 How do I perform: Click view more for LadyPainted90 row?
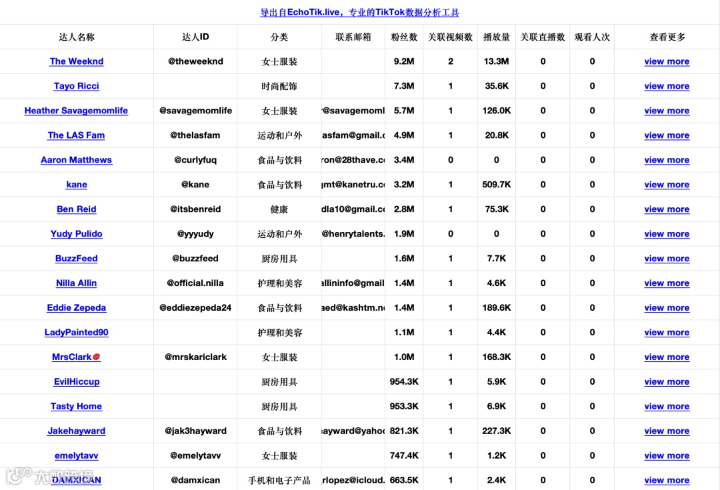click(667, 333)
